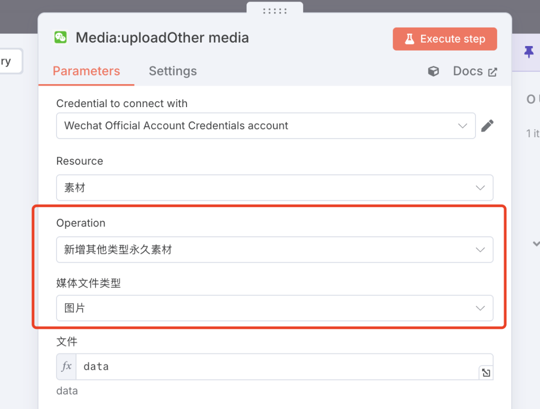Screen dimensions: 540x409
Task: Open expanded editor icon in 文件 field
Action: pyautogui.click(x=485, y=372)
